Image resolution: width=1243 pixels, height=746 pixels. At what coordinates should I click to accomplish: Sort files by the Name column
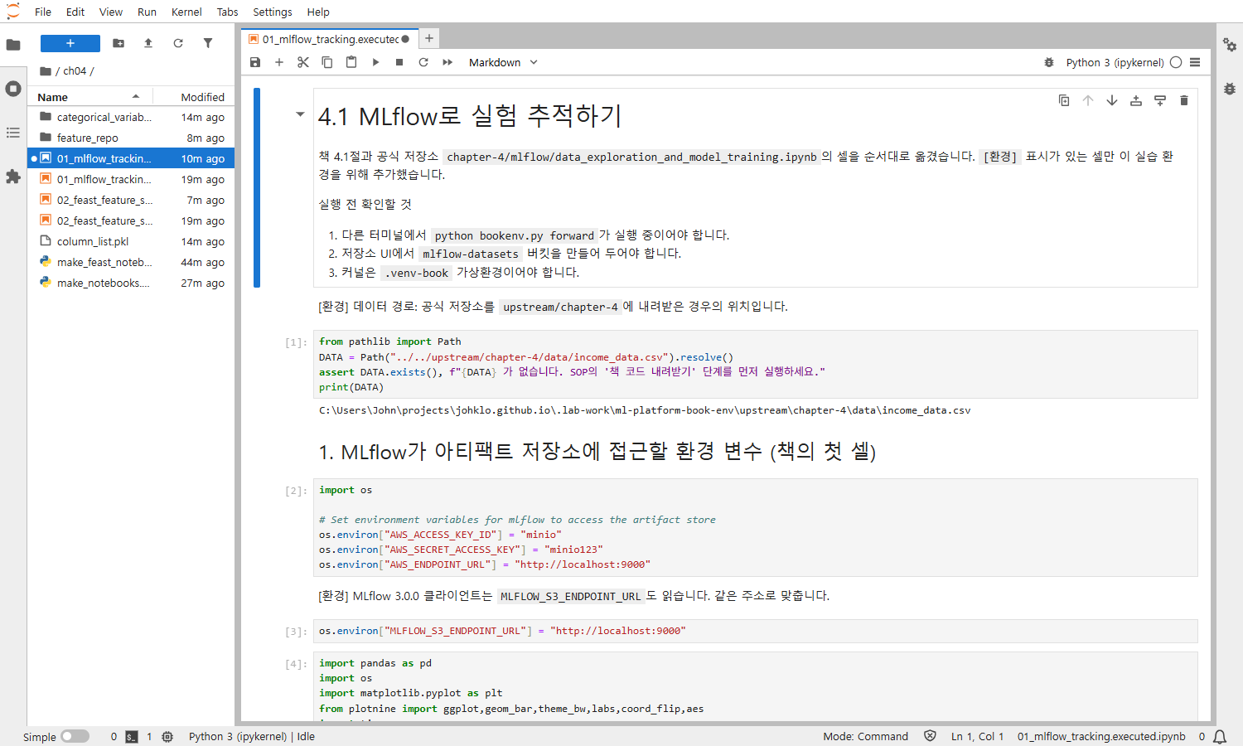[89, 97]
